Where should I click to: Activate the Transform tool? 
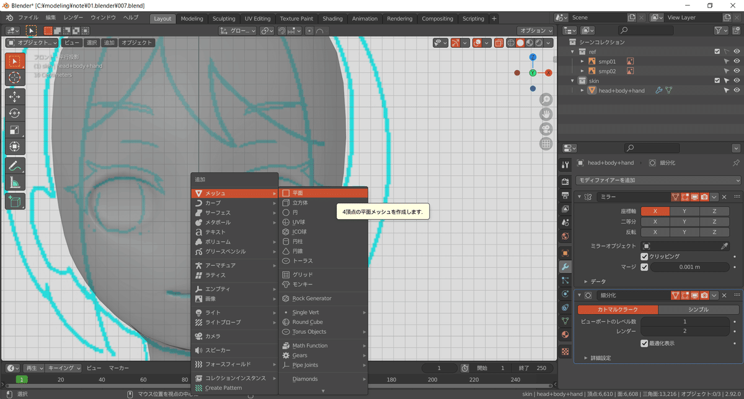click(15, 147)
